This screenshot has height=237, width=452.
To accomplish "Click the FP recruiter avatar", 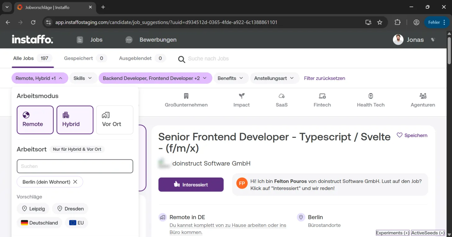I will coord(242,183).
